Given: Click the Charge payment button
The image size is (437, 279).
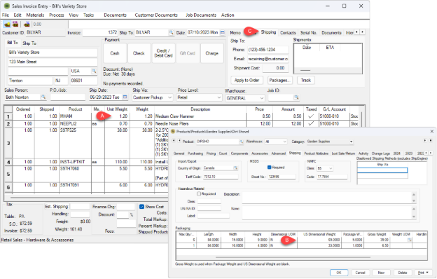Looking at the screenshot, I should 211,53.
